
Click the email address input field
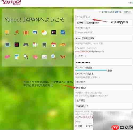pos(103,23)
